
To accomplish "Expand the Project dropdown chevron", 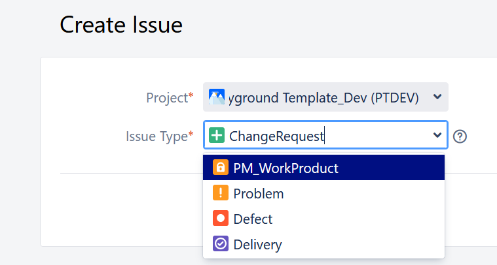I will [437, 97].
